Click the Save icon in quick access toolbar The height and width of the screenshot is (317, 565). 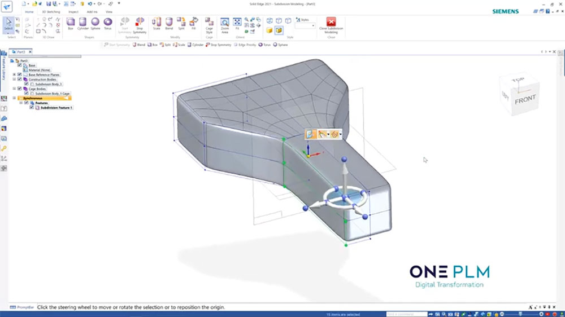[x=48, y=3]
